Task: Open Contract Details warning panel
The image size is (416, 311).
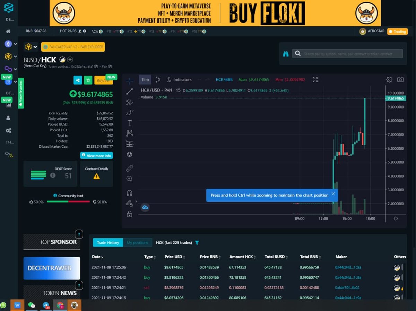Action: (96, 174)
